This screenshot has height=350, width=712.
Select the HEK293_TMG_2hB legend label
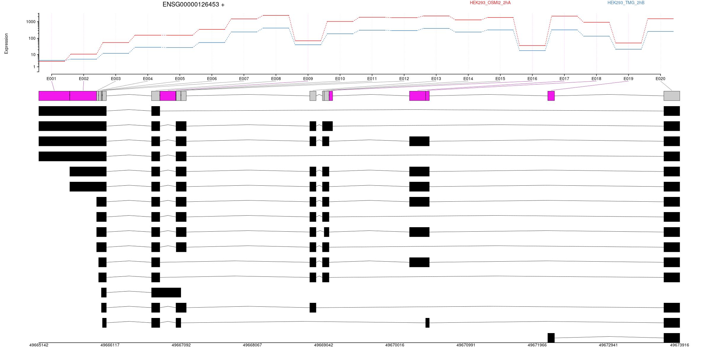(x=626, y=3)
